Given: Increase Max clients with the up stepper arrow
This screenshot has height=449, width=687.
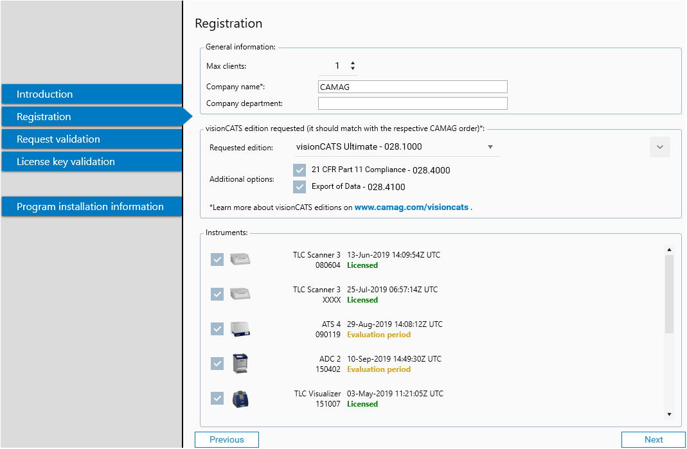Looking at the screenshot, I should [352, 62].
